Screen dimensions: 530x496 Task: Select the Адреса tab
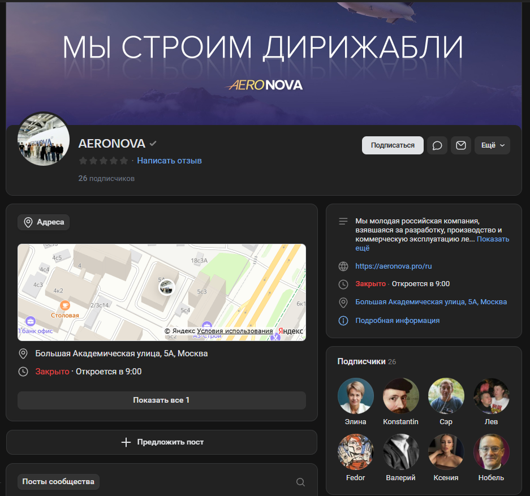[x=44, y=222]
